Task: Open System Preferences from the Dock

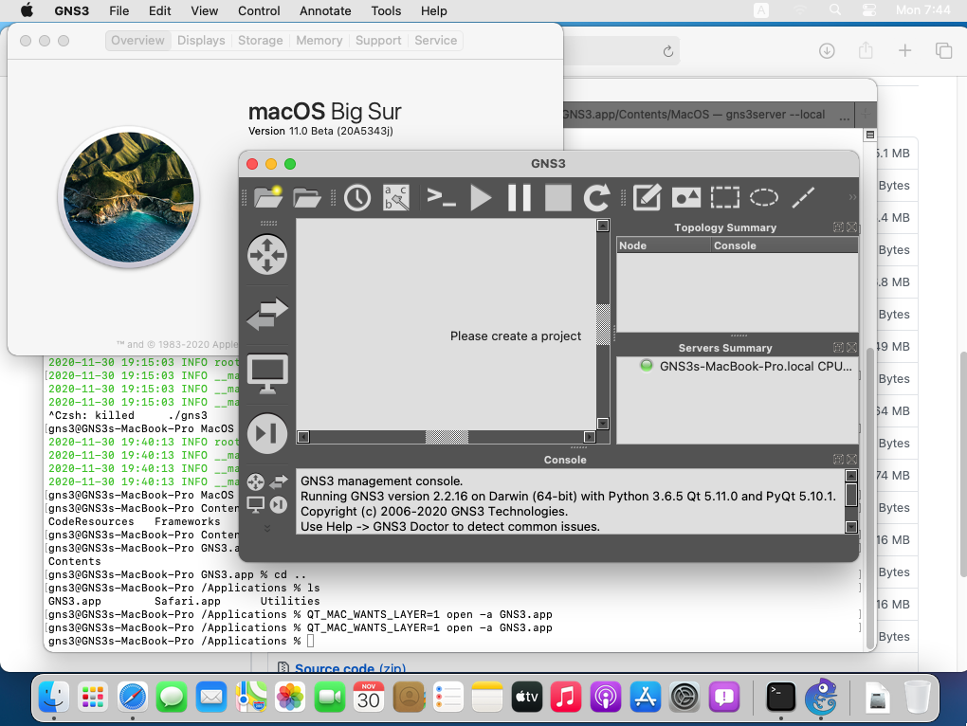Action: [684, 697]
